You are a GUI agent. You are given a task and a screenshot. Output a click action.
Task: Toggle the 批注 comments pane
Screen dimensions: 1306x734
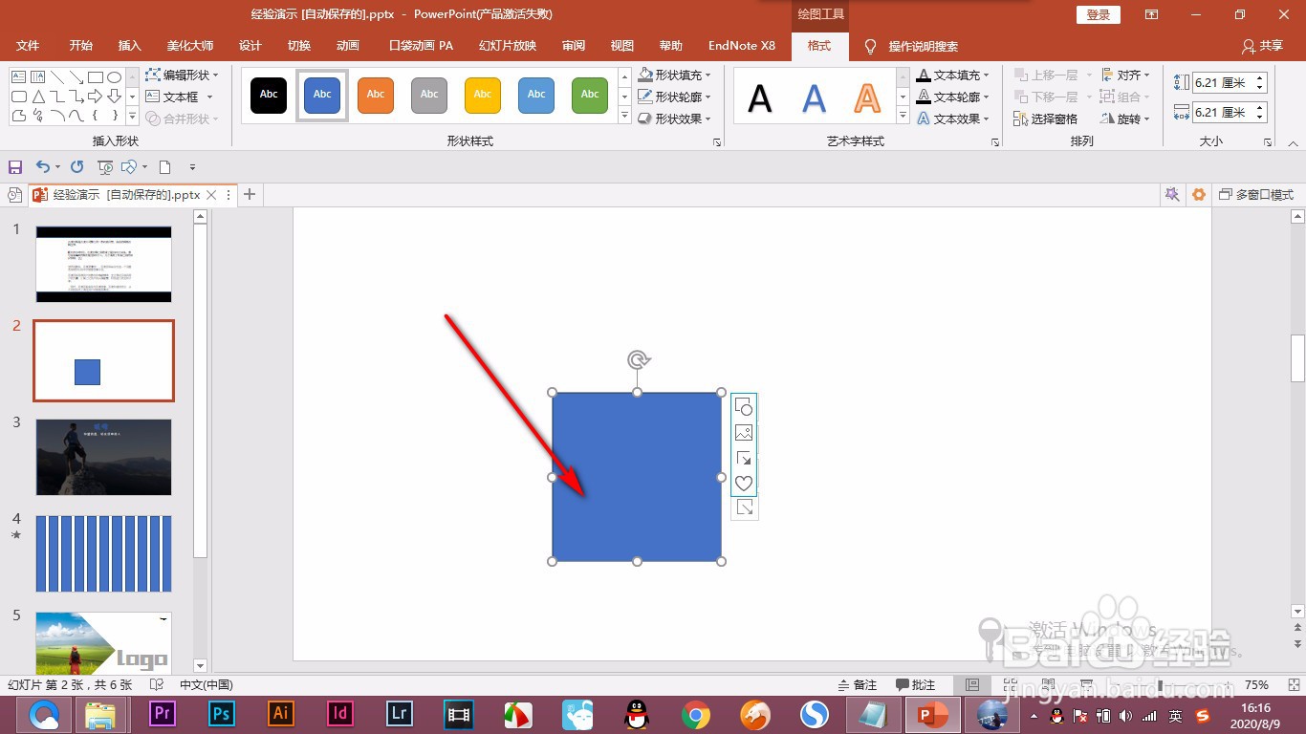(916, 685)
